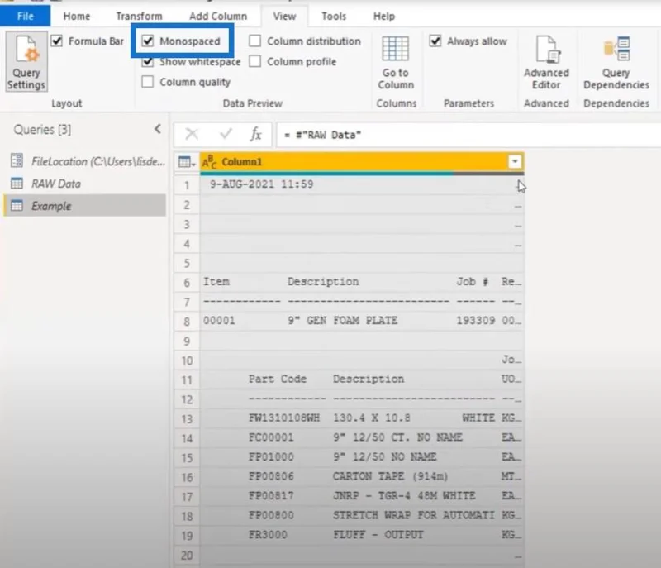The image size is (661, 568).
Task: Click the FileLocation parameter icon
Action: [17, 160]
